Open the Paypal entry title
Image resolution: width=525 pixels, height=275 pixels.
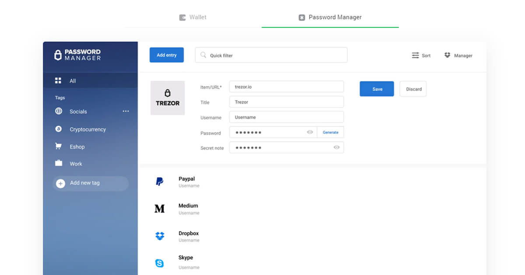[187, 179]
